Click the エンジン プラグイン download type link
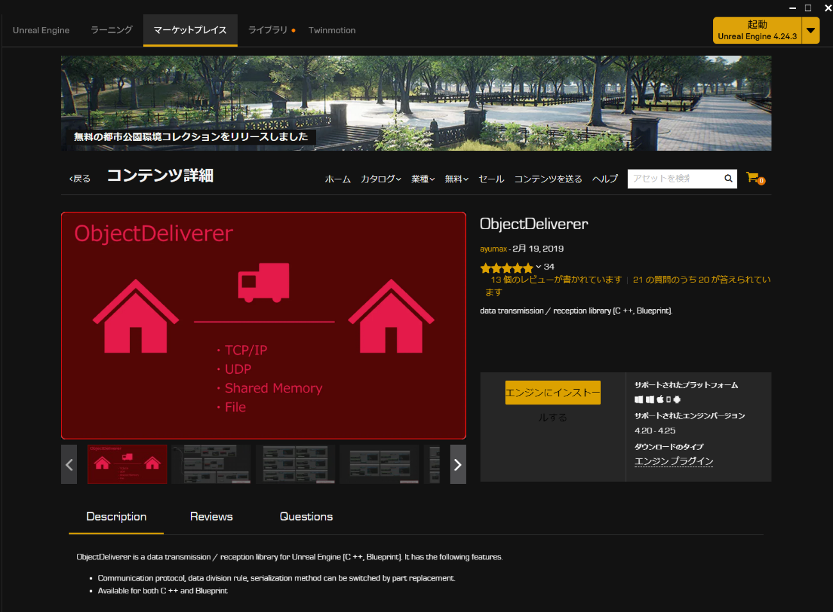The width and height of the screenshot is (833, 612). (x=674, y=461)
